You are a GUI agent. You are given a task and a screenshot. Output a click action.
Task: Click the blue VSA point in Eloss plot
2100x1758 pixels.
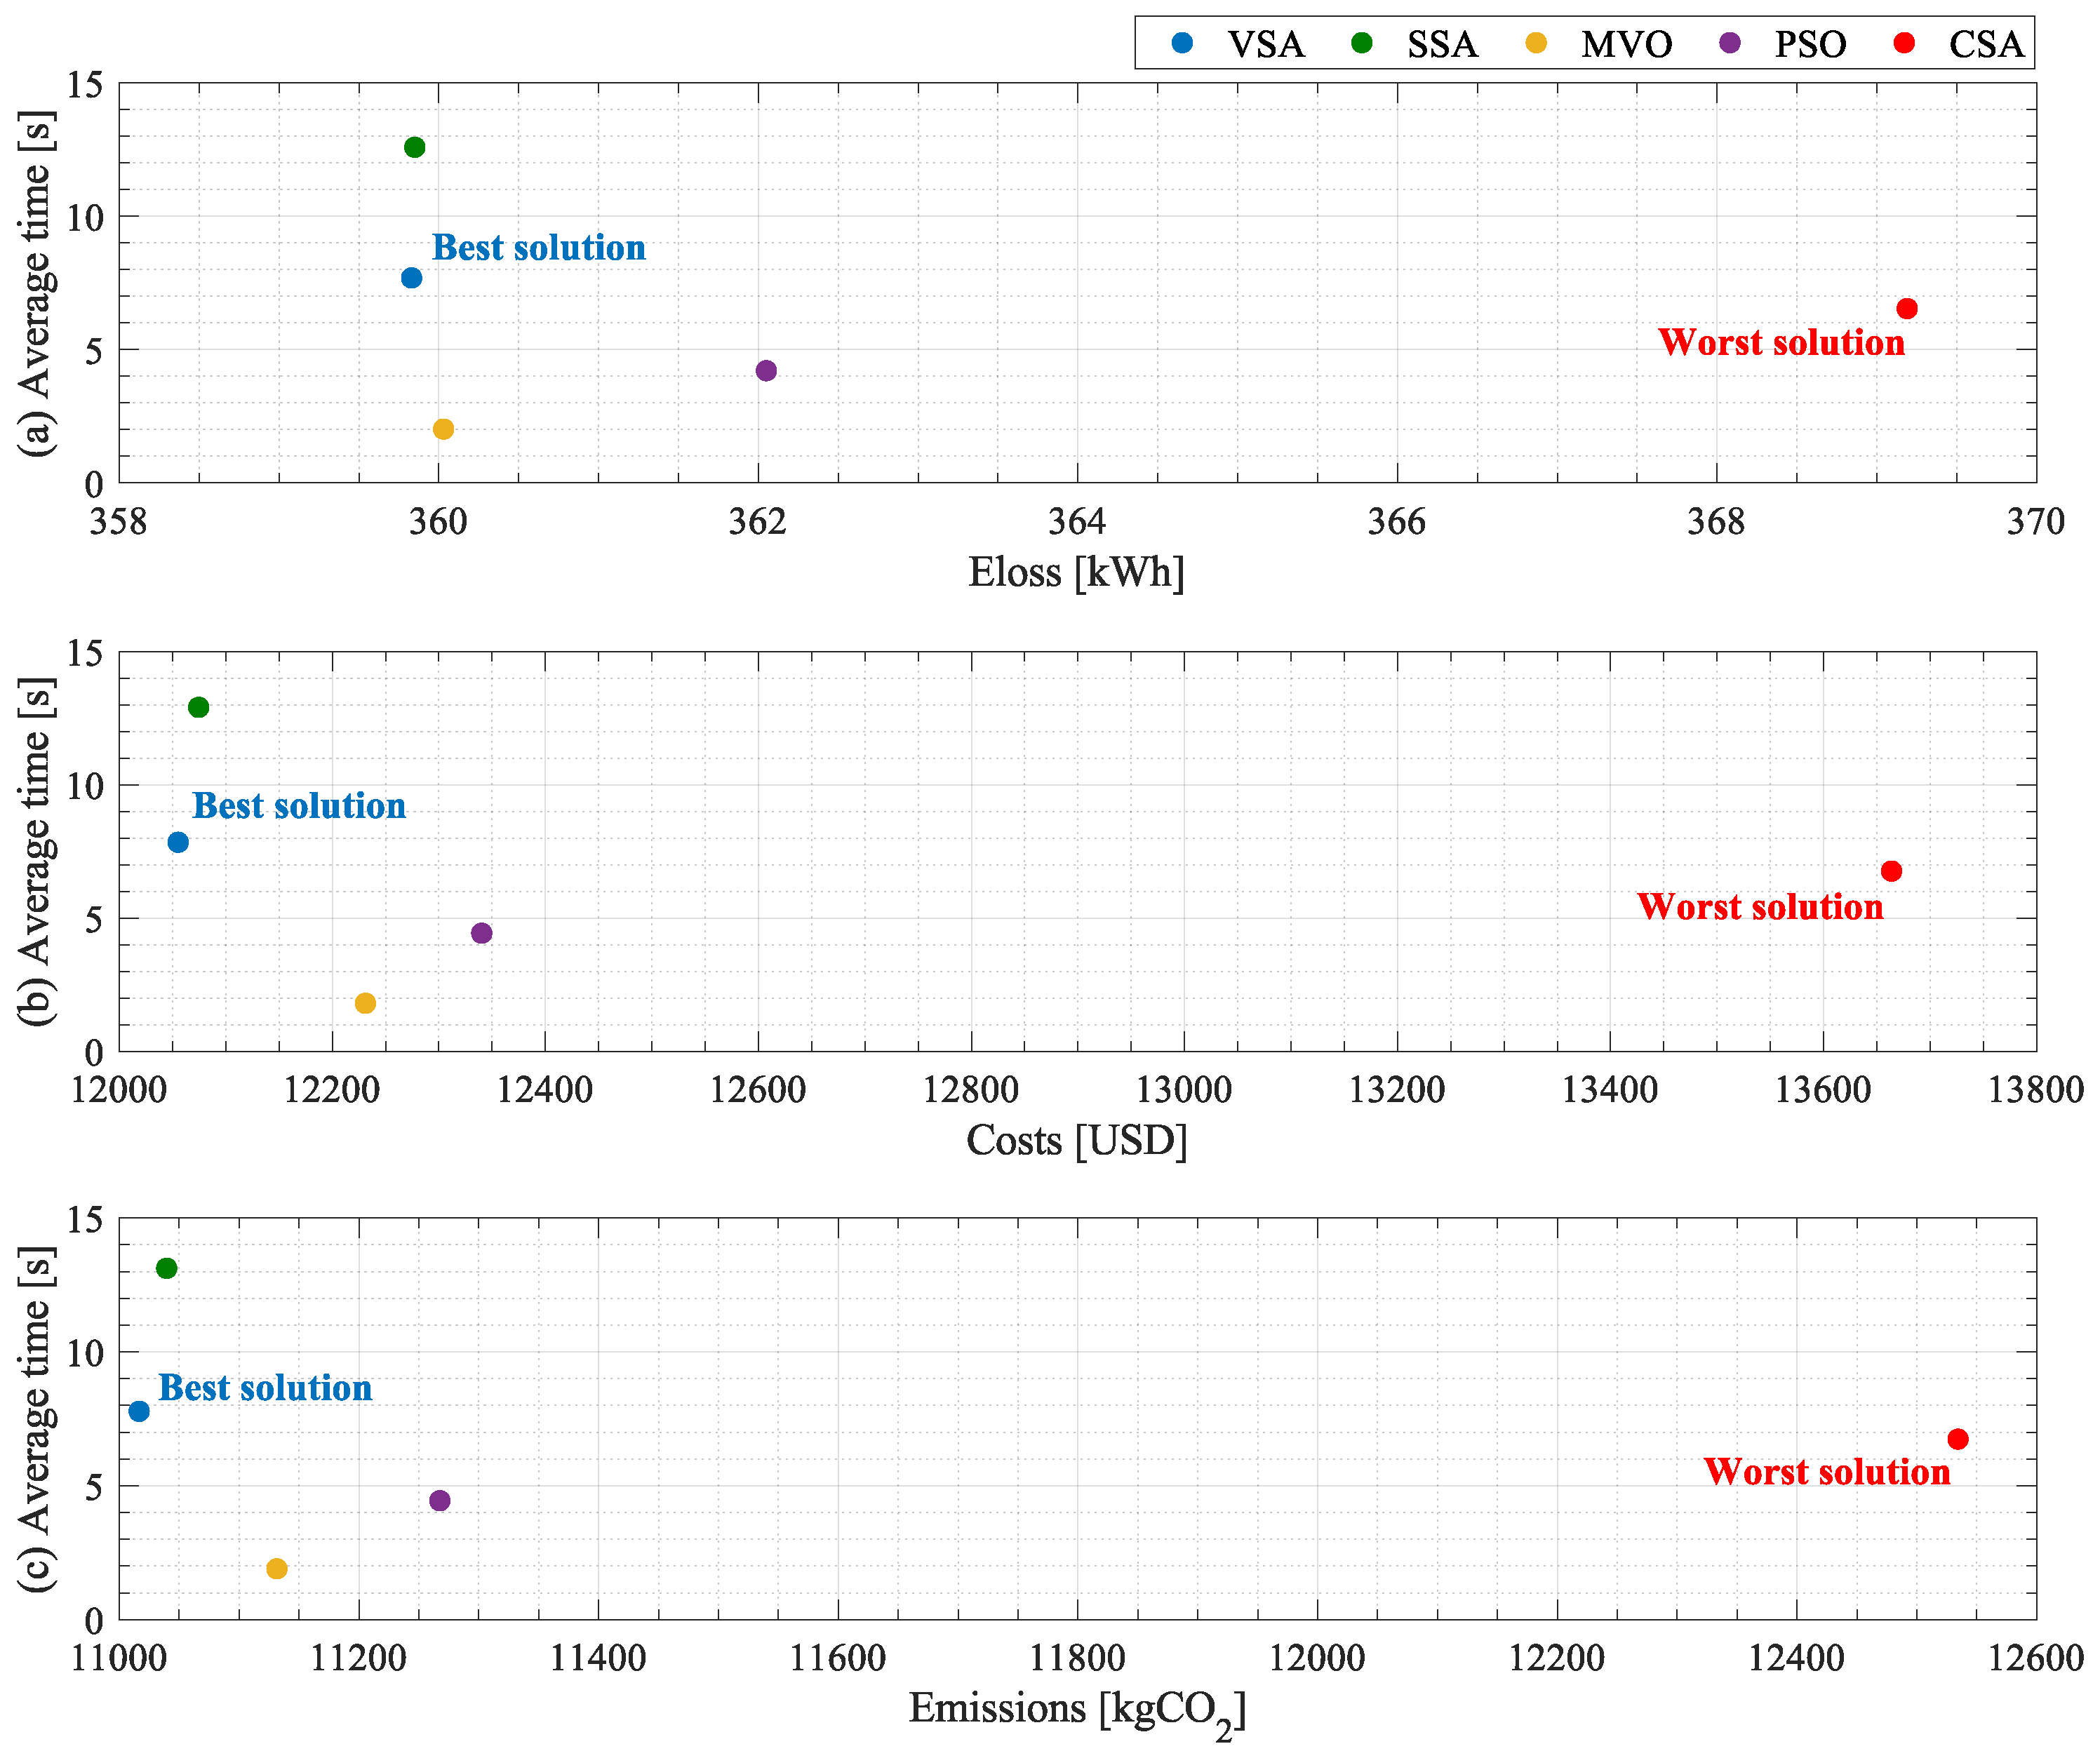point(411,278)
